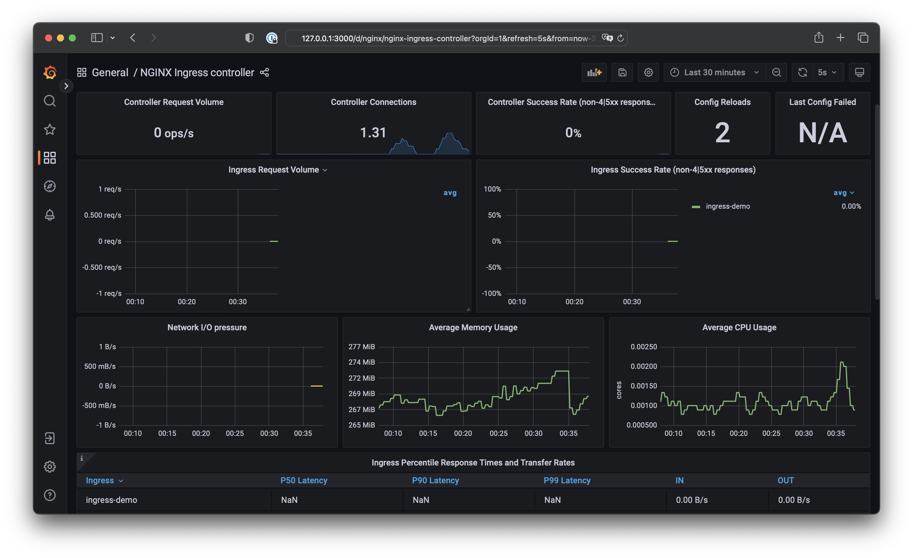Show the tab overview icon

click(863, 37)
